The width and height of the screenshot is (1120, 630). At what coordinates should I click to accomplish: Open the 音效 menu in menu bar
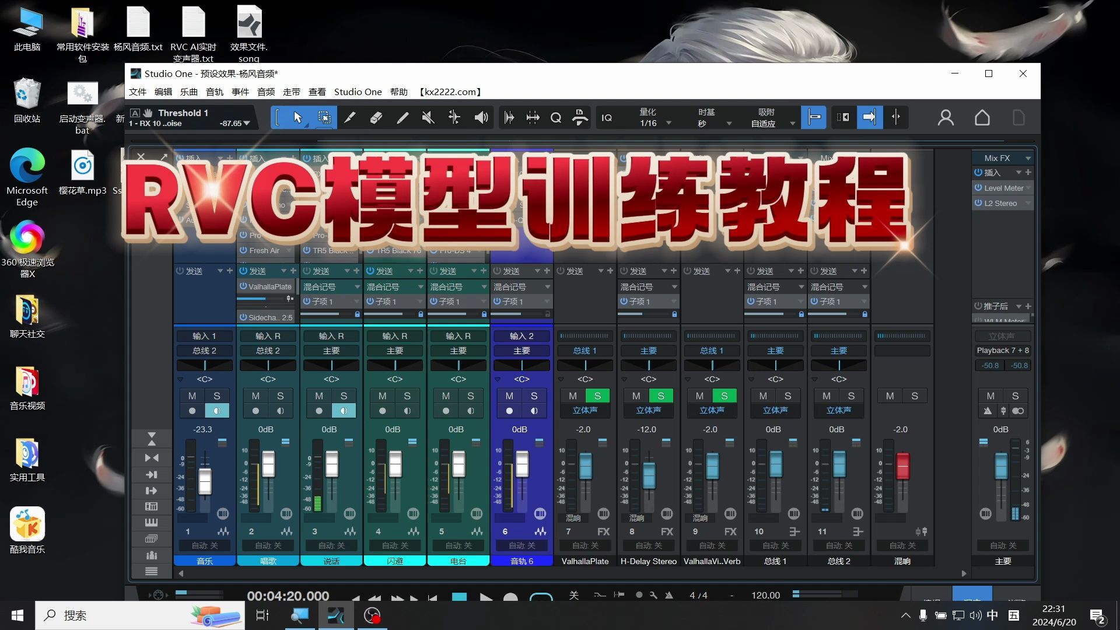tap(266, 92)
